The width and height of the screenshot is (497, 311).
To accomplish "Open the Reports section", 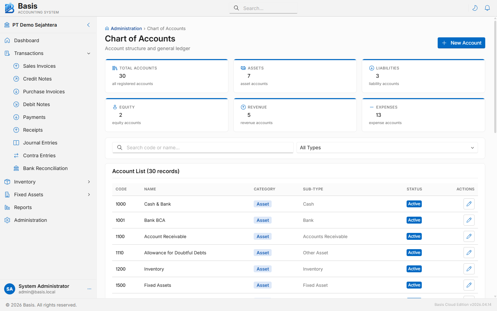I will click(23, 207).
